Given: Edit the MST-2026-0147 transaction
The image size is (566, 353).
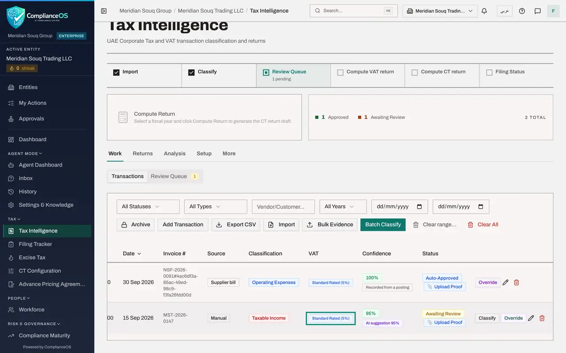Looking at the screenshot, I should click(531, 318).
